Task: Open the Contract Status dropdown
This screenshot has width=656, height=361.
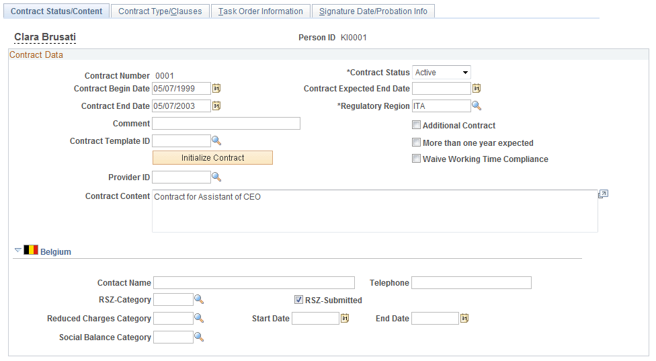Action: tap(442, 73)
